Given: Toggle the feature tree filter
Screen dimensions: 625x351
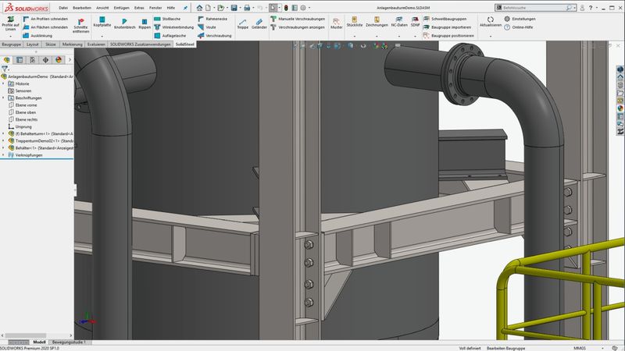Looking at the screenshot, I should pyautogui.click(x=5, y=69).
